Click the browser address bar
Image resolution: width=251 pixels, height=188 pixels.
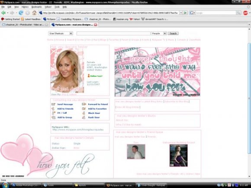pyautogui.click(x=109, y=13)
